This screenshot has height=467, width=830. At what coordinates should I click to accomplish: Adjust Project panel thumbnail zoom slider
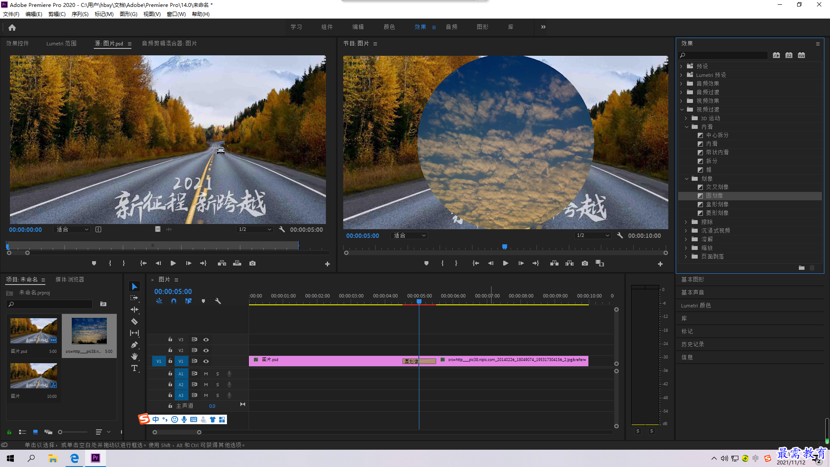pyautogui.click(x=60, y=432)
